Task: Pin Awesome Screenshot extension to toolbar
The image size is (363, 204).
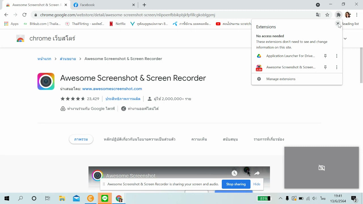Action: (325, 67)
